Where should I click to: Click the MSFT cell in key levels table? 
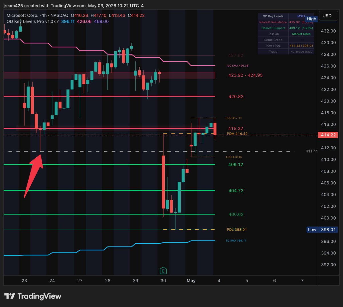point(301,16)
